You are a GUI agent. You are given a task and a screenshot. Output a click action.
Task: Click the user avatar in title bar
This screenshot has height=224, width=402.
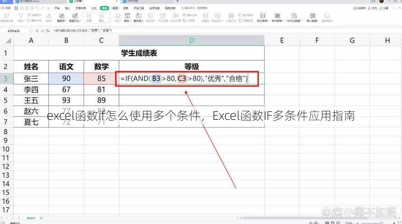(x=381, y=1)
